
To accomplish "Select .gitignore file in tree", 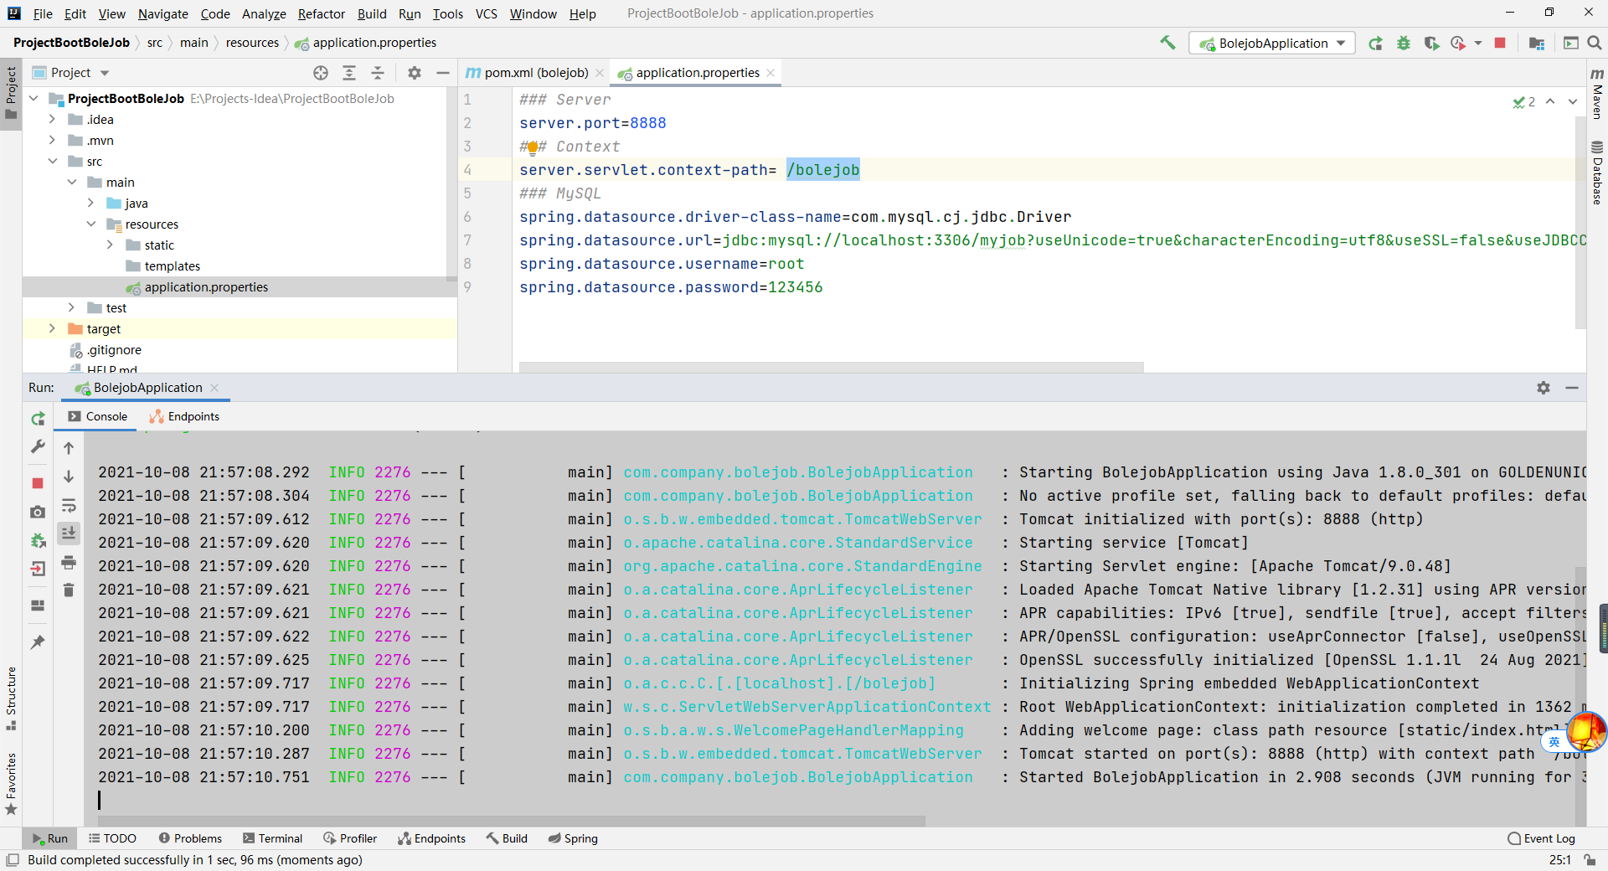I will (114, 350).
